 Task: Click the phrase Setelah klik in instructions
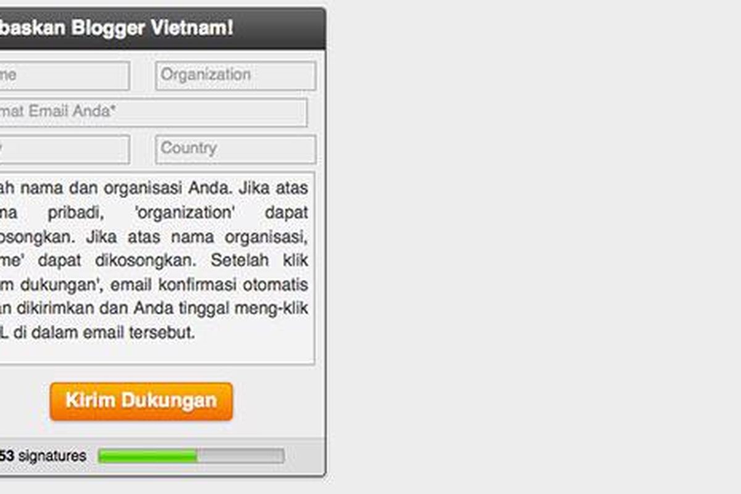coord(258,260)
